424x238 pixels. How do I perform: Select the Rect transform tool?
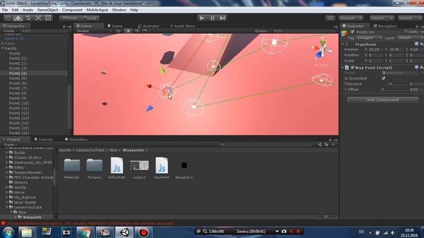48,18
